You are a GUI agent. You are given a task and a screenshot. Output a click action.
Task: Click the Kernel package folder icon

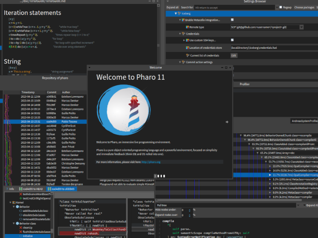pos(14,202)
